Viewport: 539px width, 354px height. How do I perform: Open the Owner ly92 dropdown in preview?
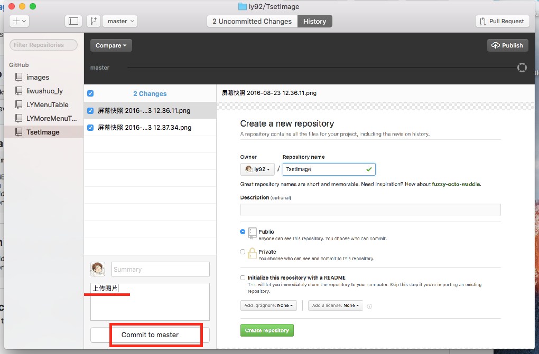(x=257, y=169)
